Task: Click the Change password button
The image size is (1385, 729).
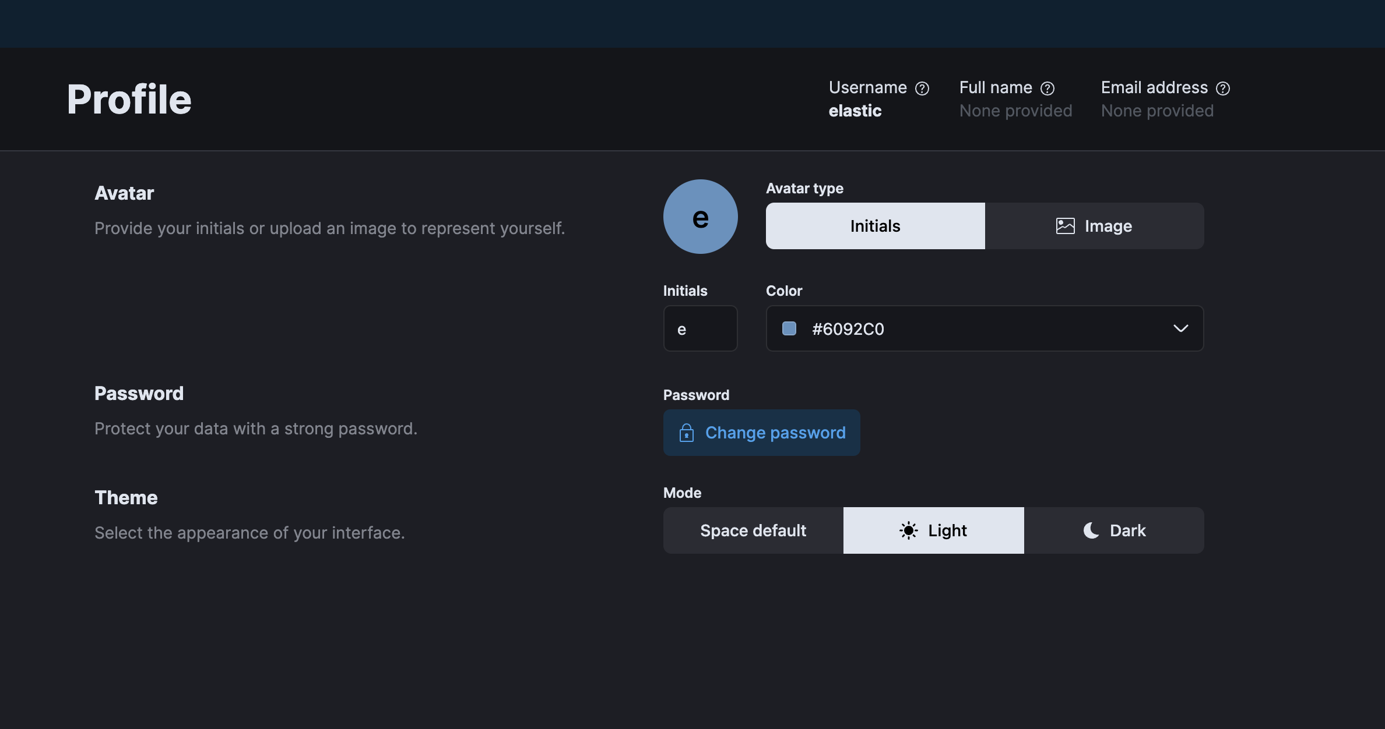Action: (761, 433)
